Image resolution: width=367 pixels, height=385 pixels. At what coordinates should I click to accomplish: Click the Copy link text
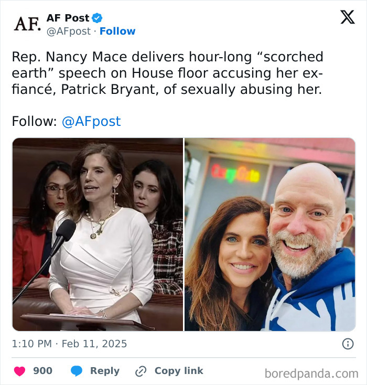coord(178,371)
